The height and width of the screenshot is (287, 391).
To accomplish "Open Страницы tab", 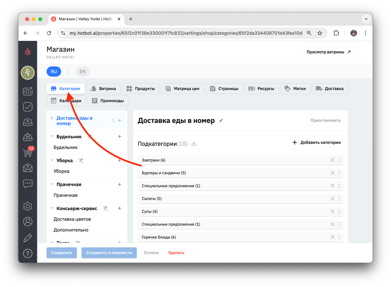I will [224, 89].
